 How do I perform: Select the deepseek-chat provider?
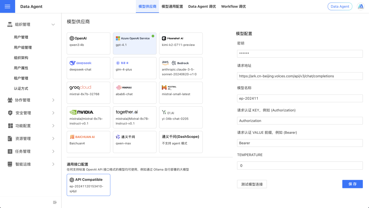click(x=88, y=68)
